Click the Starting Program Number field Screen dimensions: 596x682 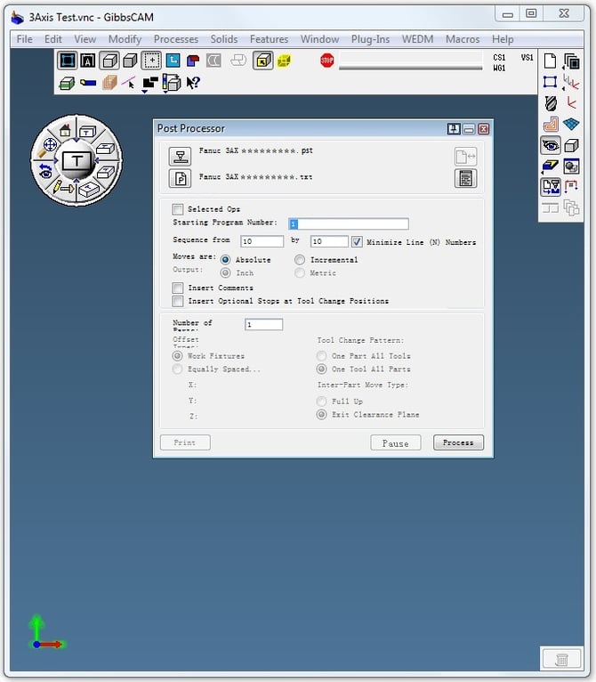click(x=349, y=224)
